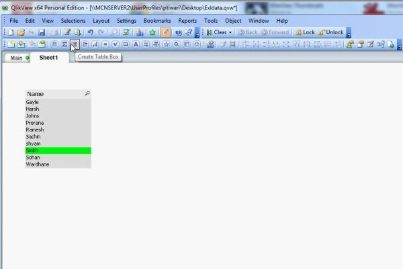This screenshot has height=269, width=403.
Task: Create a Current Selections Box checkmark icon
Action: click(116, 44)
